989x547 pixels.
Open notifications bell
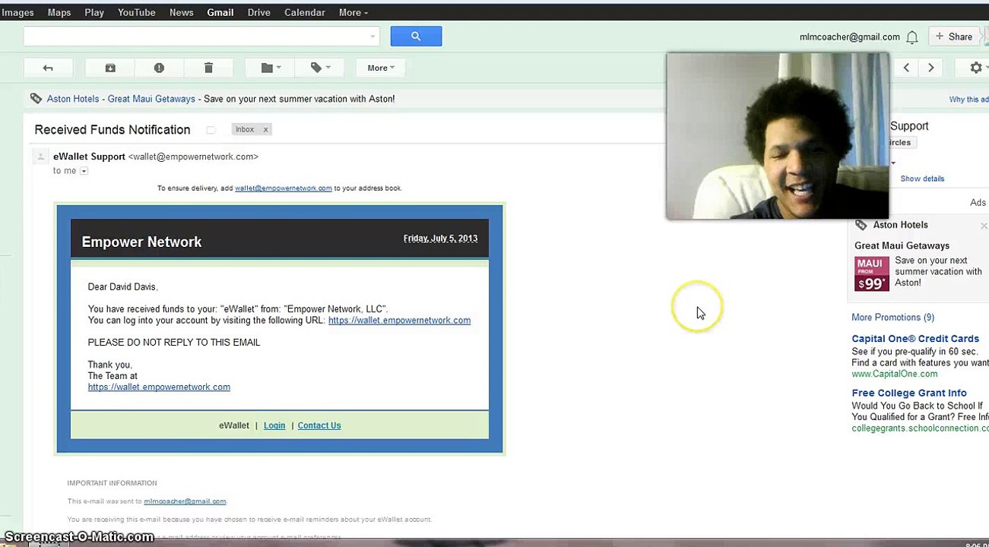[912, 37]
